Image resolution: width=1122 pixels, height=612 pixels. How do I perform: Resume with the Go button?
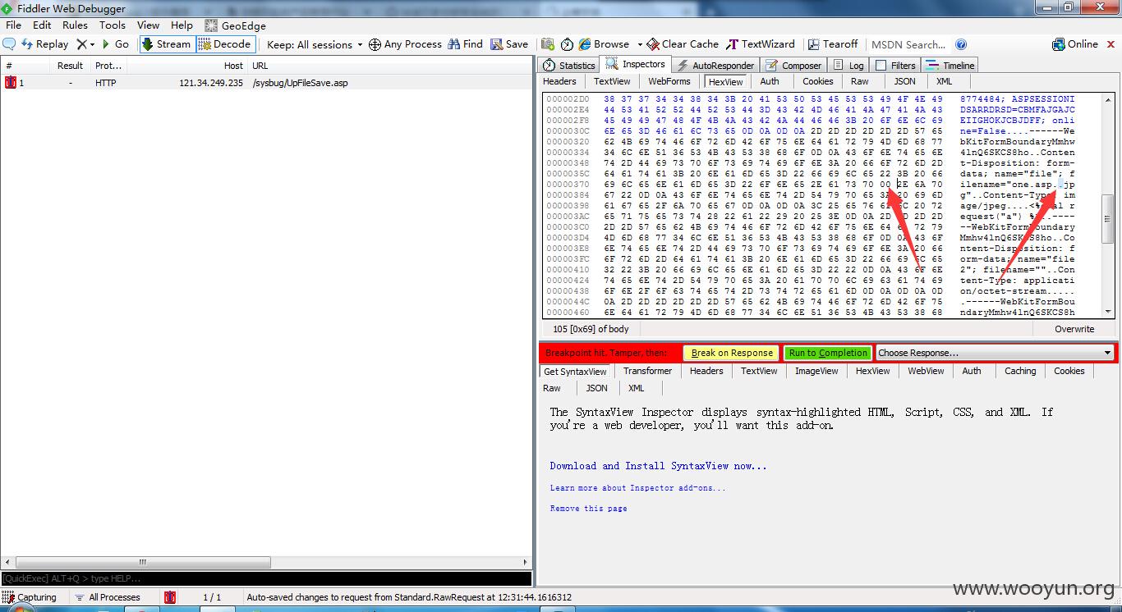point(116,44)
